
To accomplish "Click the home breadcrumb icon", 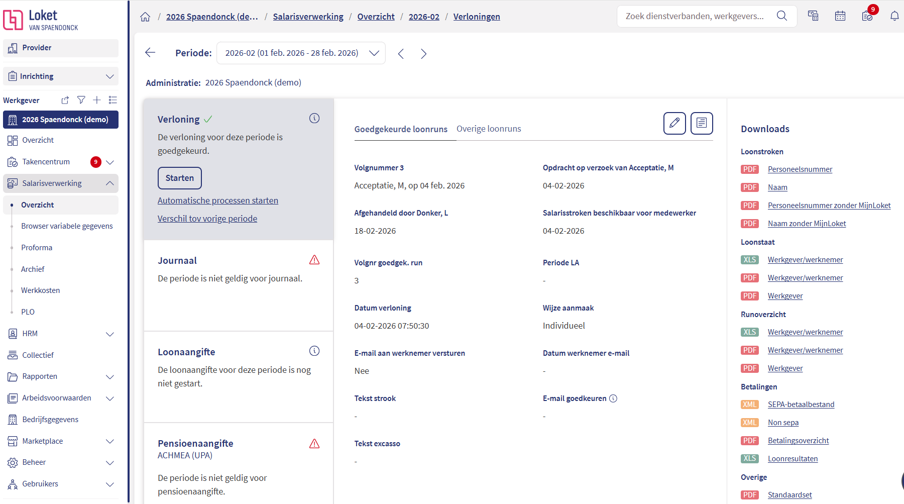I will click(145, 17).
